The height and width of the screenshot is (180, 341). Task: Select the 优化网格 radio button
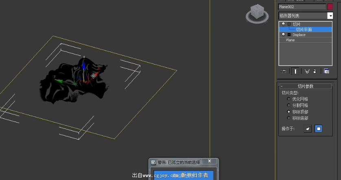pos(288,99)
